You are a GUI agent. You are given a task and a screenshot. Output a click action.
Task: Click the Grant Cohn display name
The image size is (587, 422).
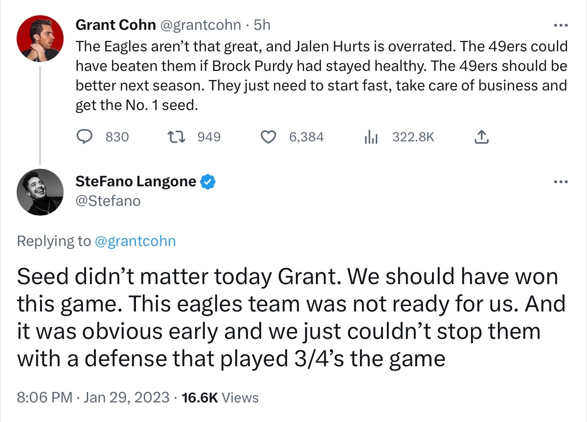(115, 24)
